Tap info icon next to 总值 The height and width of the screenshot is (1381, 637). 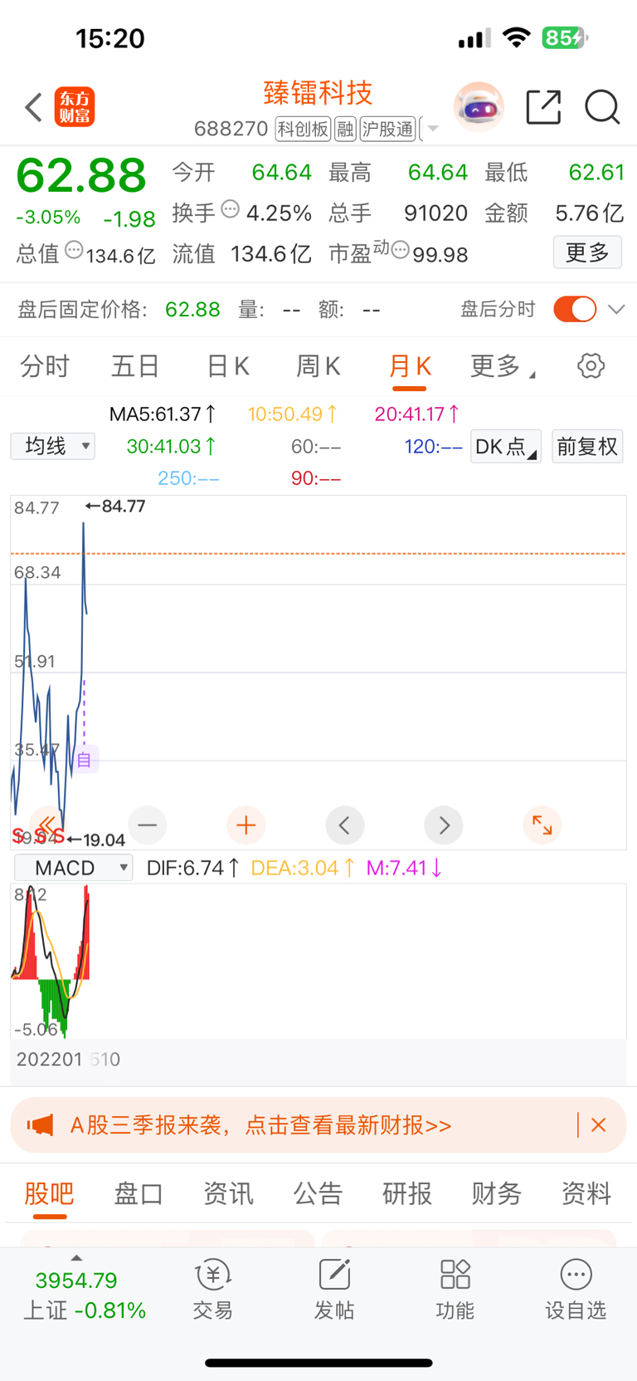pyautogui.click(x=74, y=250)
